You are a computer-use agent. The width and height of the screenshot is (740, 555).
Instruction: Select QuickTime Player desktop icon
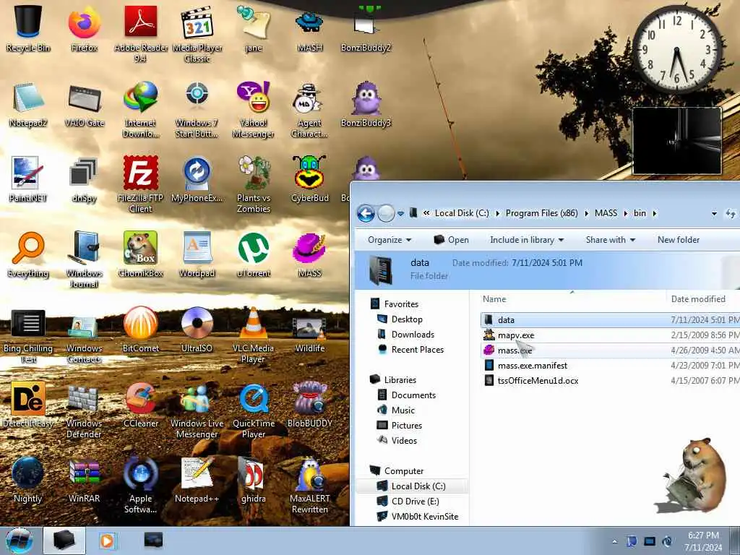[254, 410]
